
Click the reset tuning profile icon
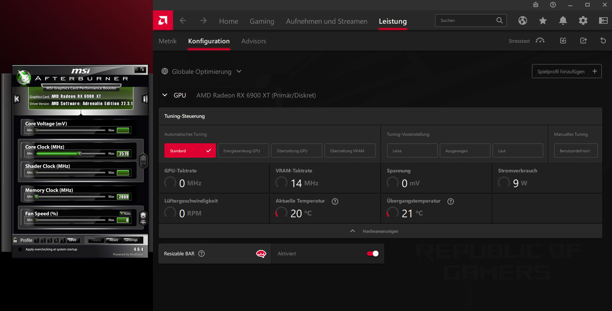603,41
